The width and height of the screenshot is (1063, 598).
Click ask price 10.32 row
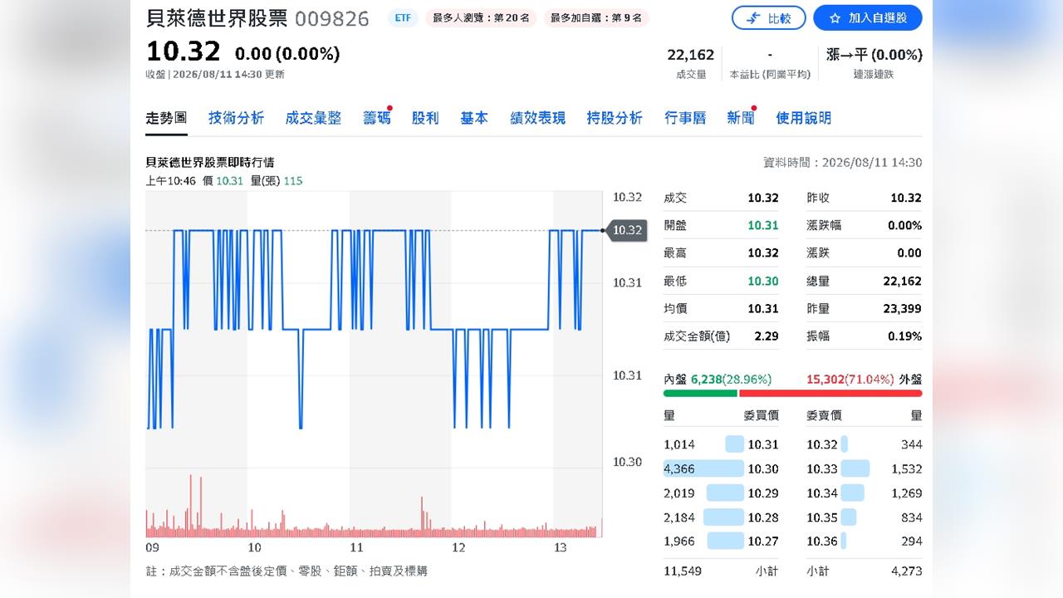tap(864, 444)
